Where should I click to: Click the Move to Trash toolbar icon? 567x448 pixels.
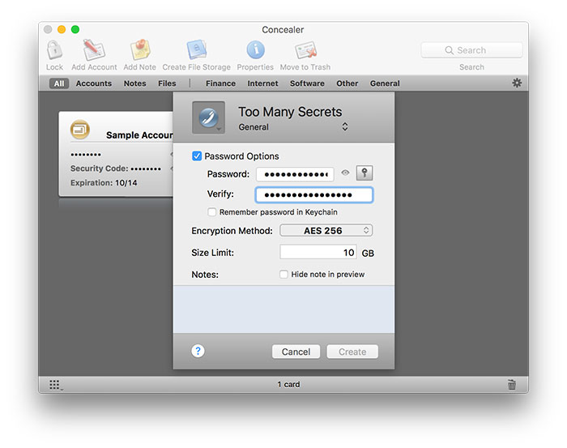click(x=305, y=50)
